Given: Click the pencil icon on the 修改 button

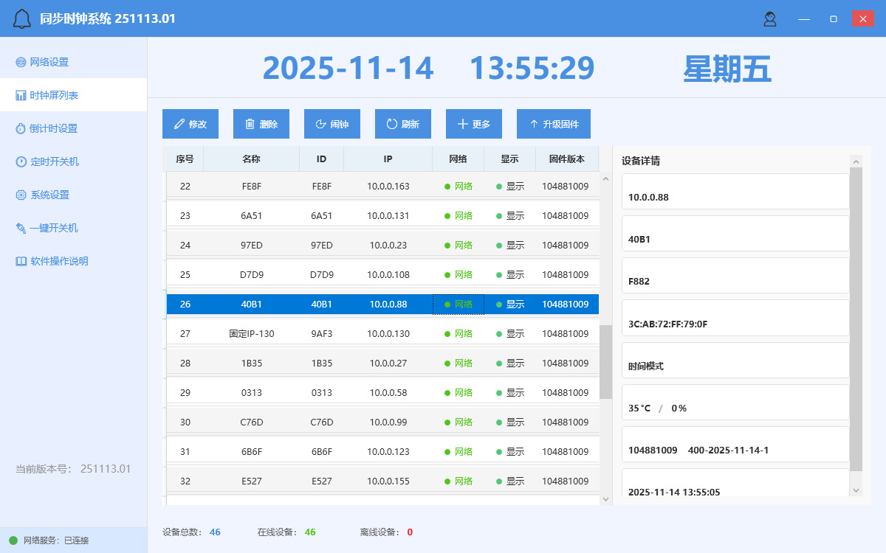Looking at the screenshot, I should point(177,123).
